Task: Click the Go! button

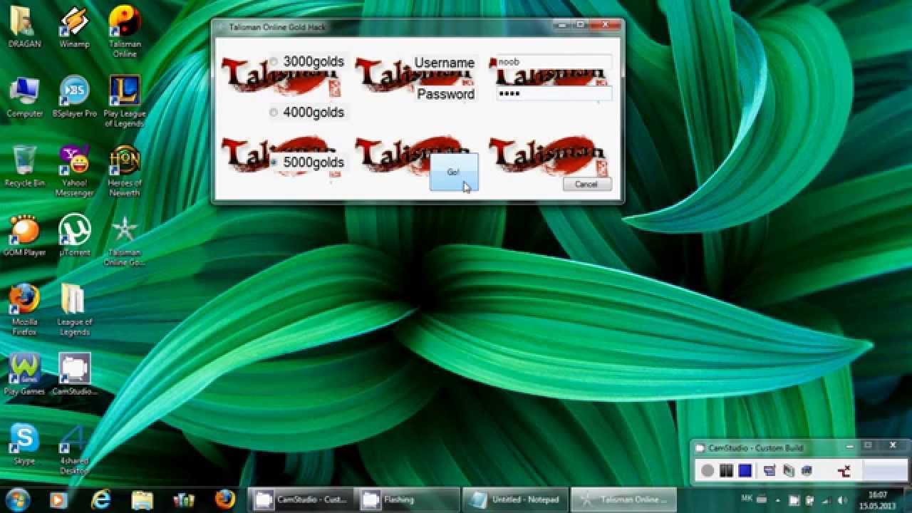Action: [453, 172]
